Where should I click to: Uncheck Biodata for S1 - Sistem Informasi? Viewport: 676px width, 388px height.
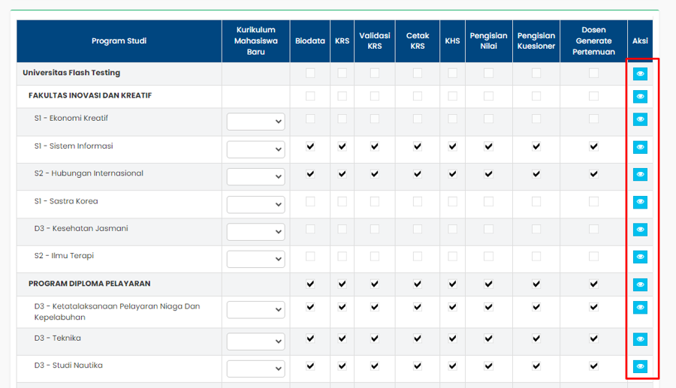pos(310,146)
